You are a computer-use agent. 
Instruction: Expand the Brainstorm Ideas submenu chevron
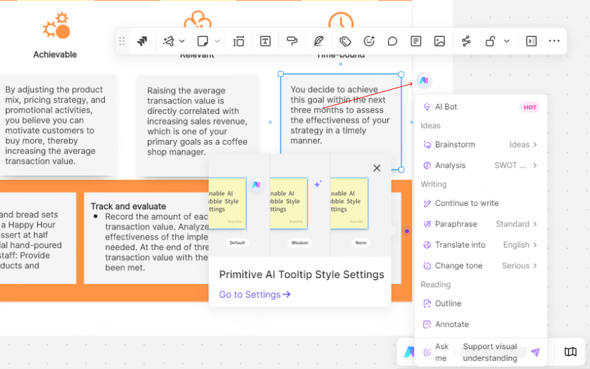click(535, 145)
